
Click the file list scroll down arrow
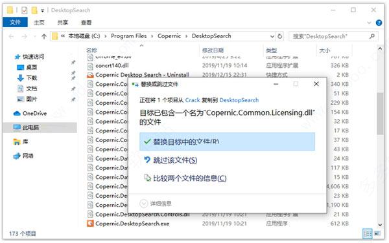380,225
